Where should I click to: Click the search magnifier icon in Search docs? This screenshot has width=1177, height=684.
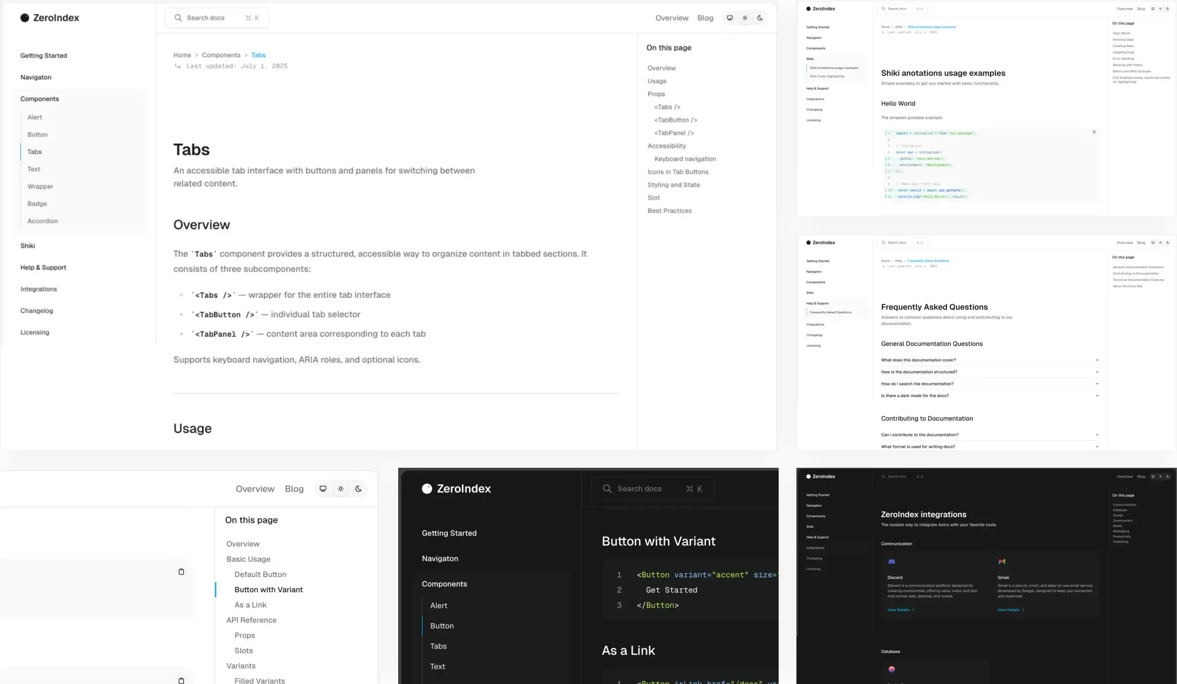pyautogui.click(x=178, y=18)
